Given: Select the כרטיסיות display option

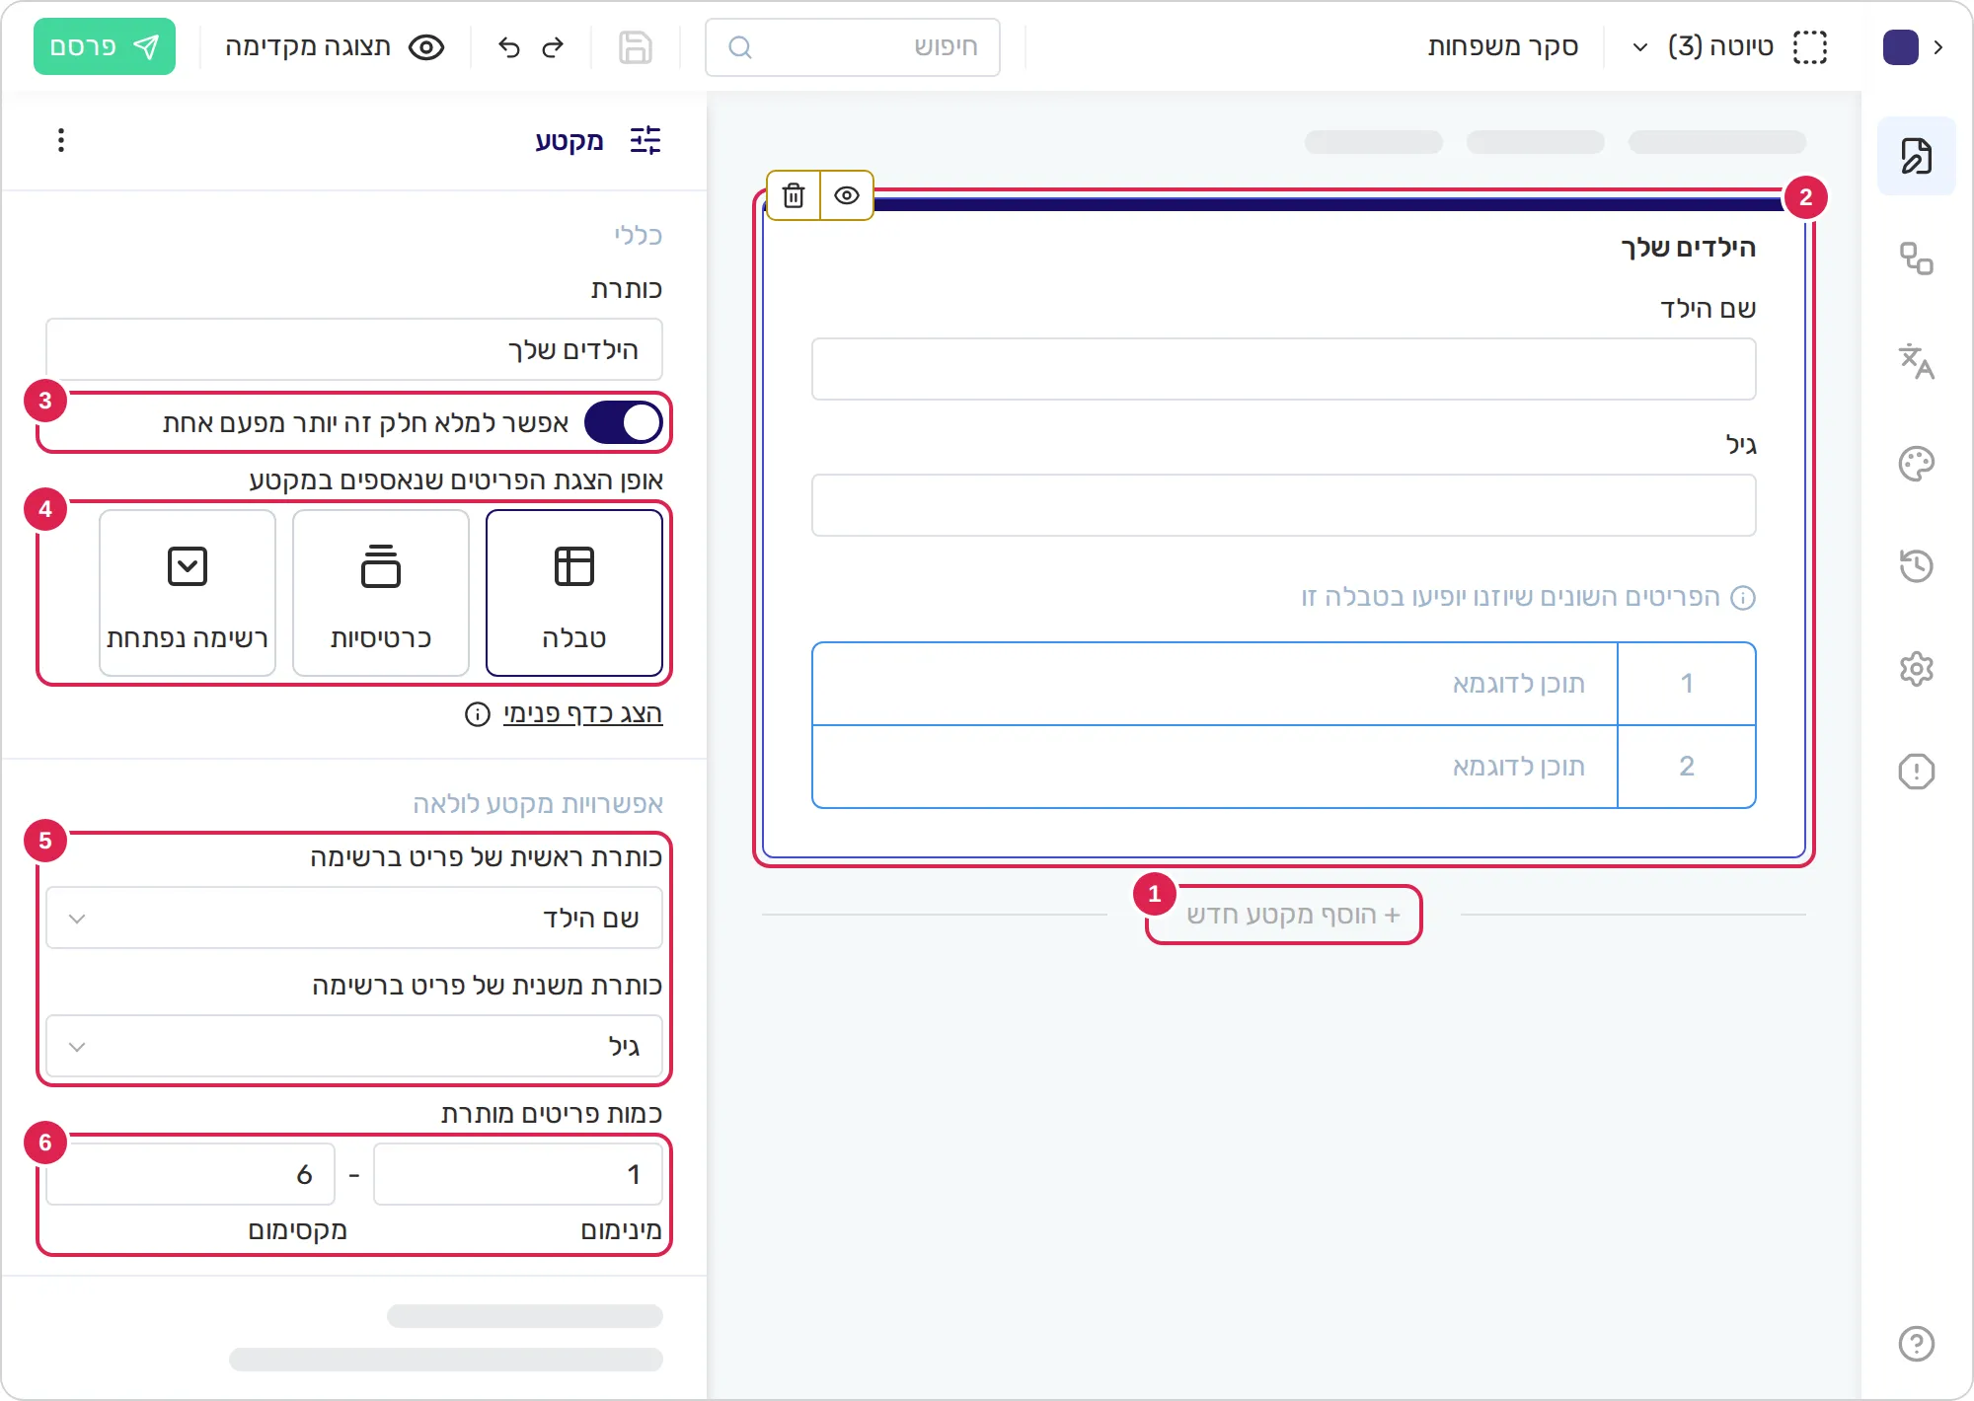Looking at the screenshot, I should pyautogui.click(x=381, y=593).
